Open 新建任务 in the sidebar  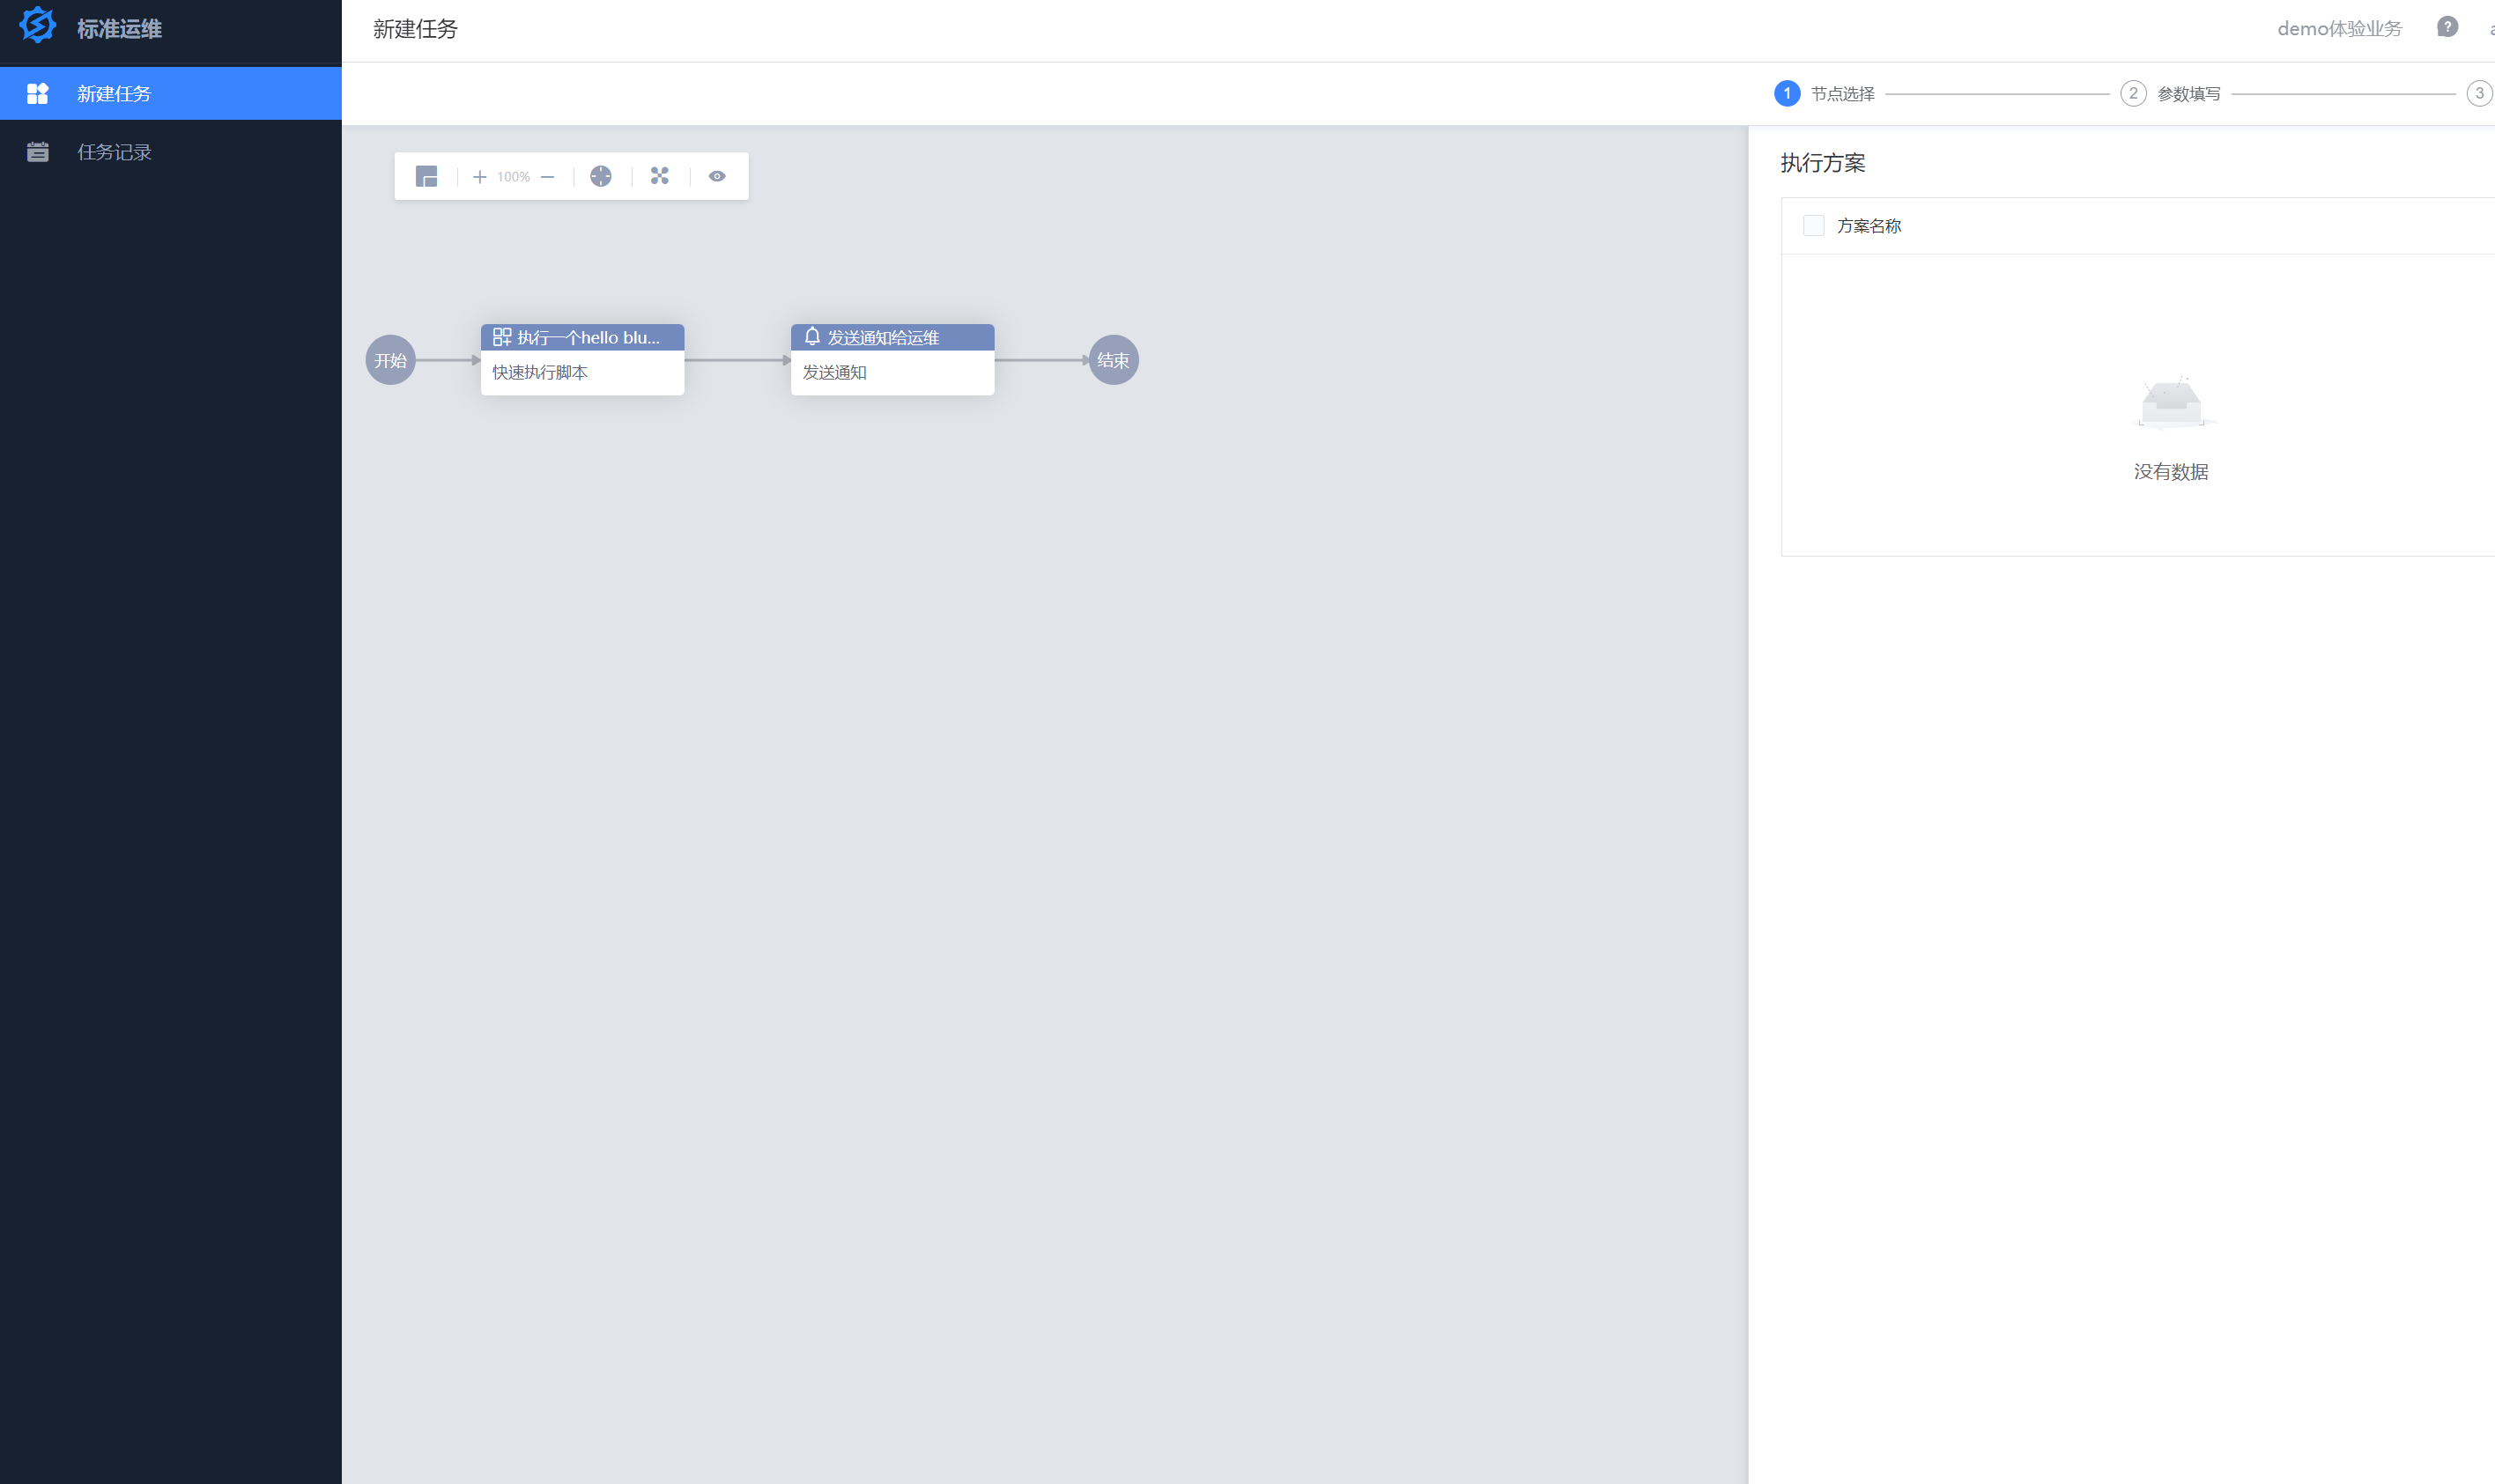tap(114, 94)
